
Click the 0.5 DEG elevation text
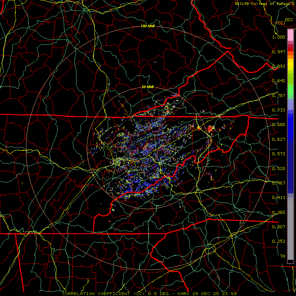pos(159,294)
